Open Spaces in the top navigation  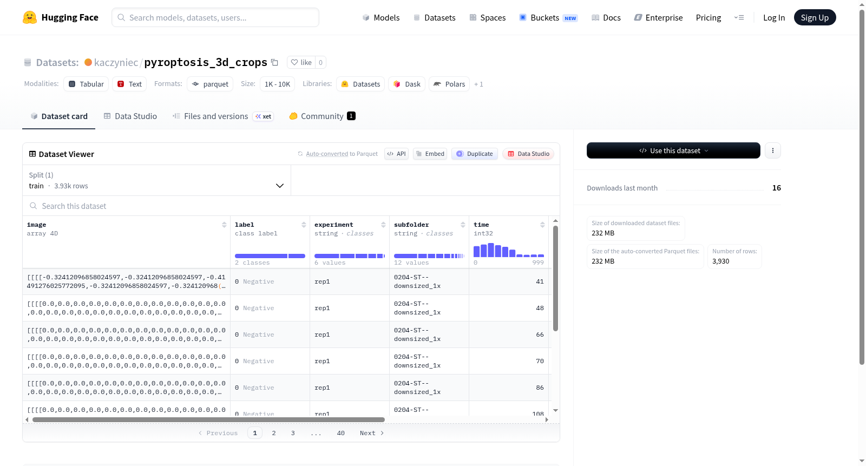click(x=488, y=17)
